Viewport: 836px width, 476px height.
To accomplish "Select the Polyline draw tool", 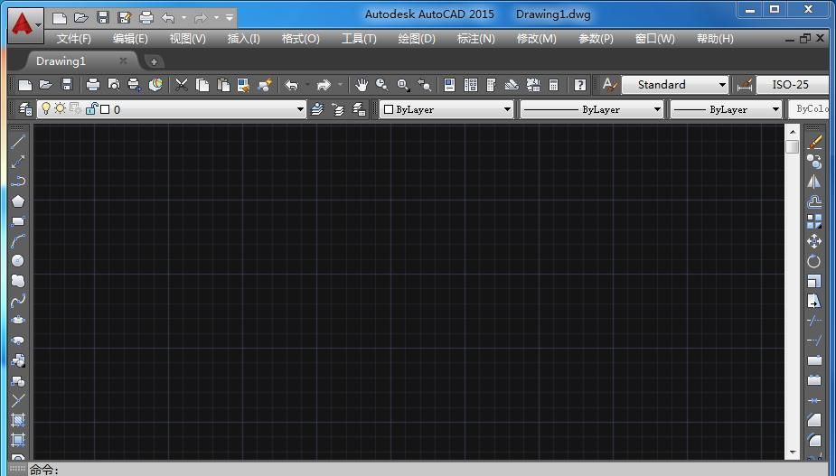I will coord(18,182).
